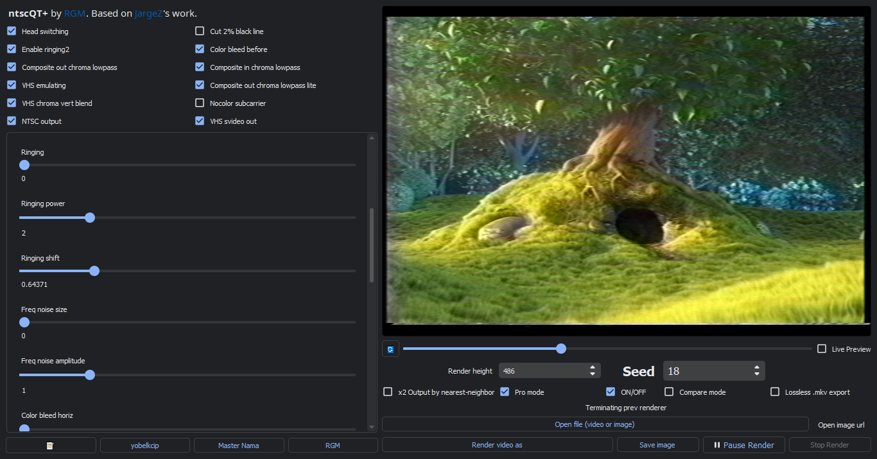Viewport: 877px width, 459px height.
Task: Toggle VHS chroma vert blend checkbox
Action: click(12, 103)
